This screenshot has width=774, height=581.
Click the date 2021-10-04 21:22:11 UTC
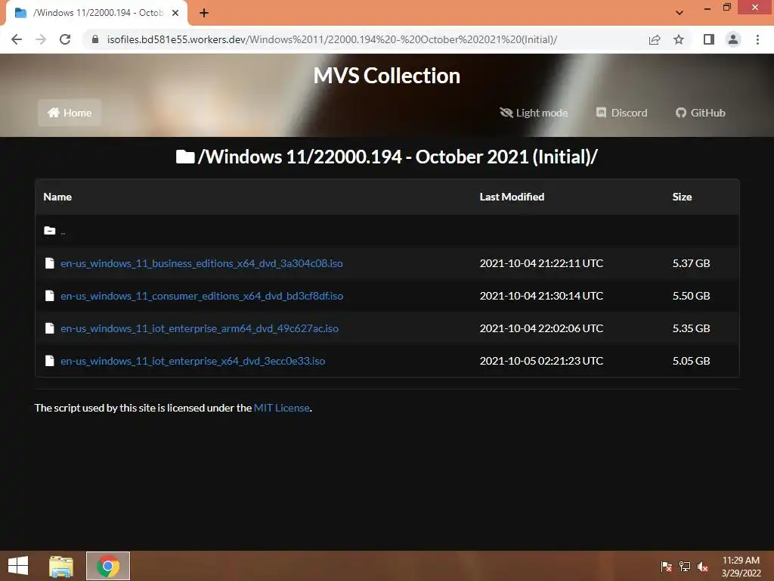click(541, 263)
